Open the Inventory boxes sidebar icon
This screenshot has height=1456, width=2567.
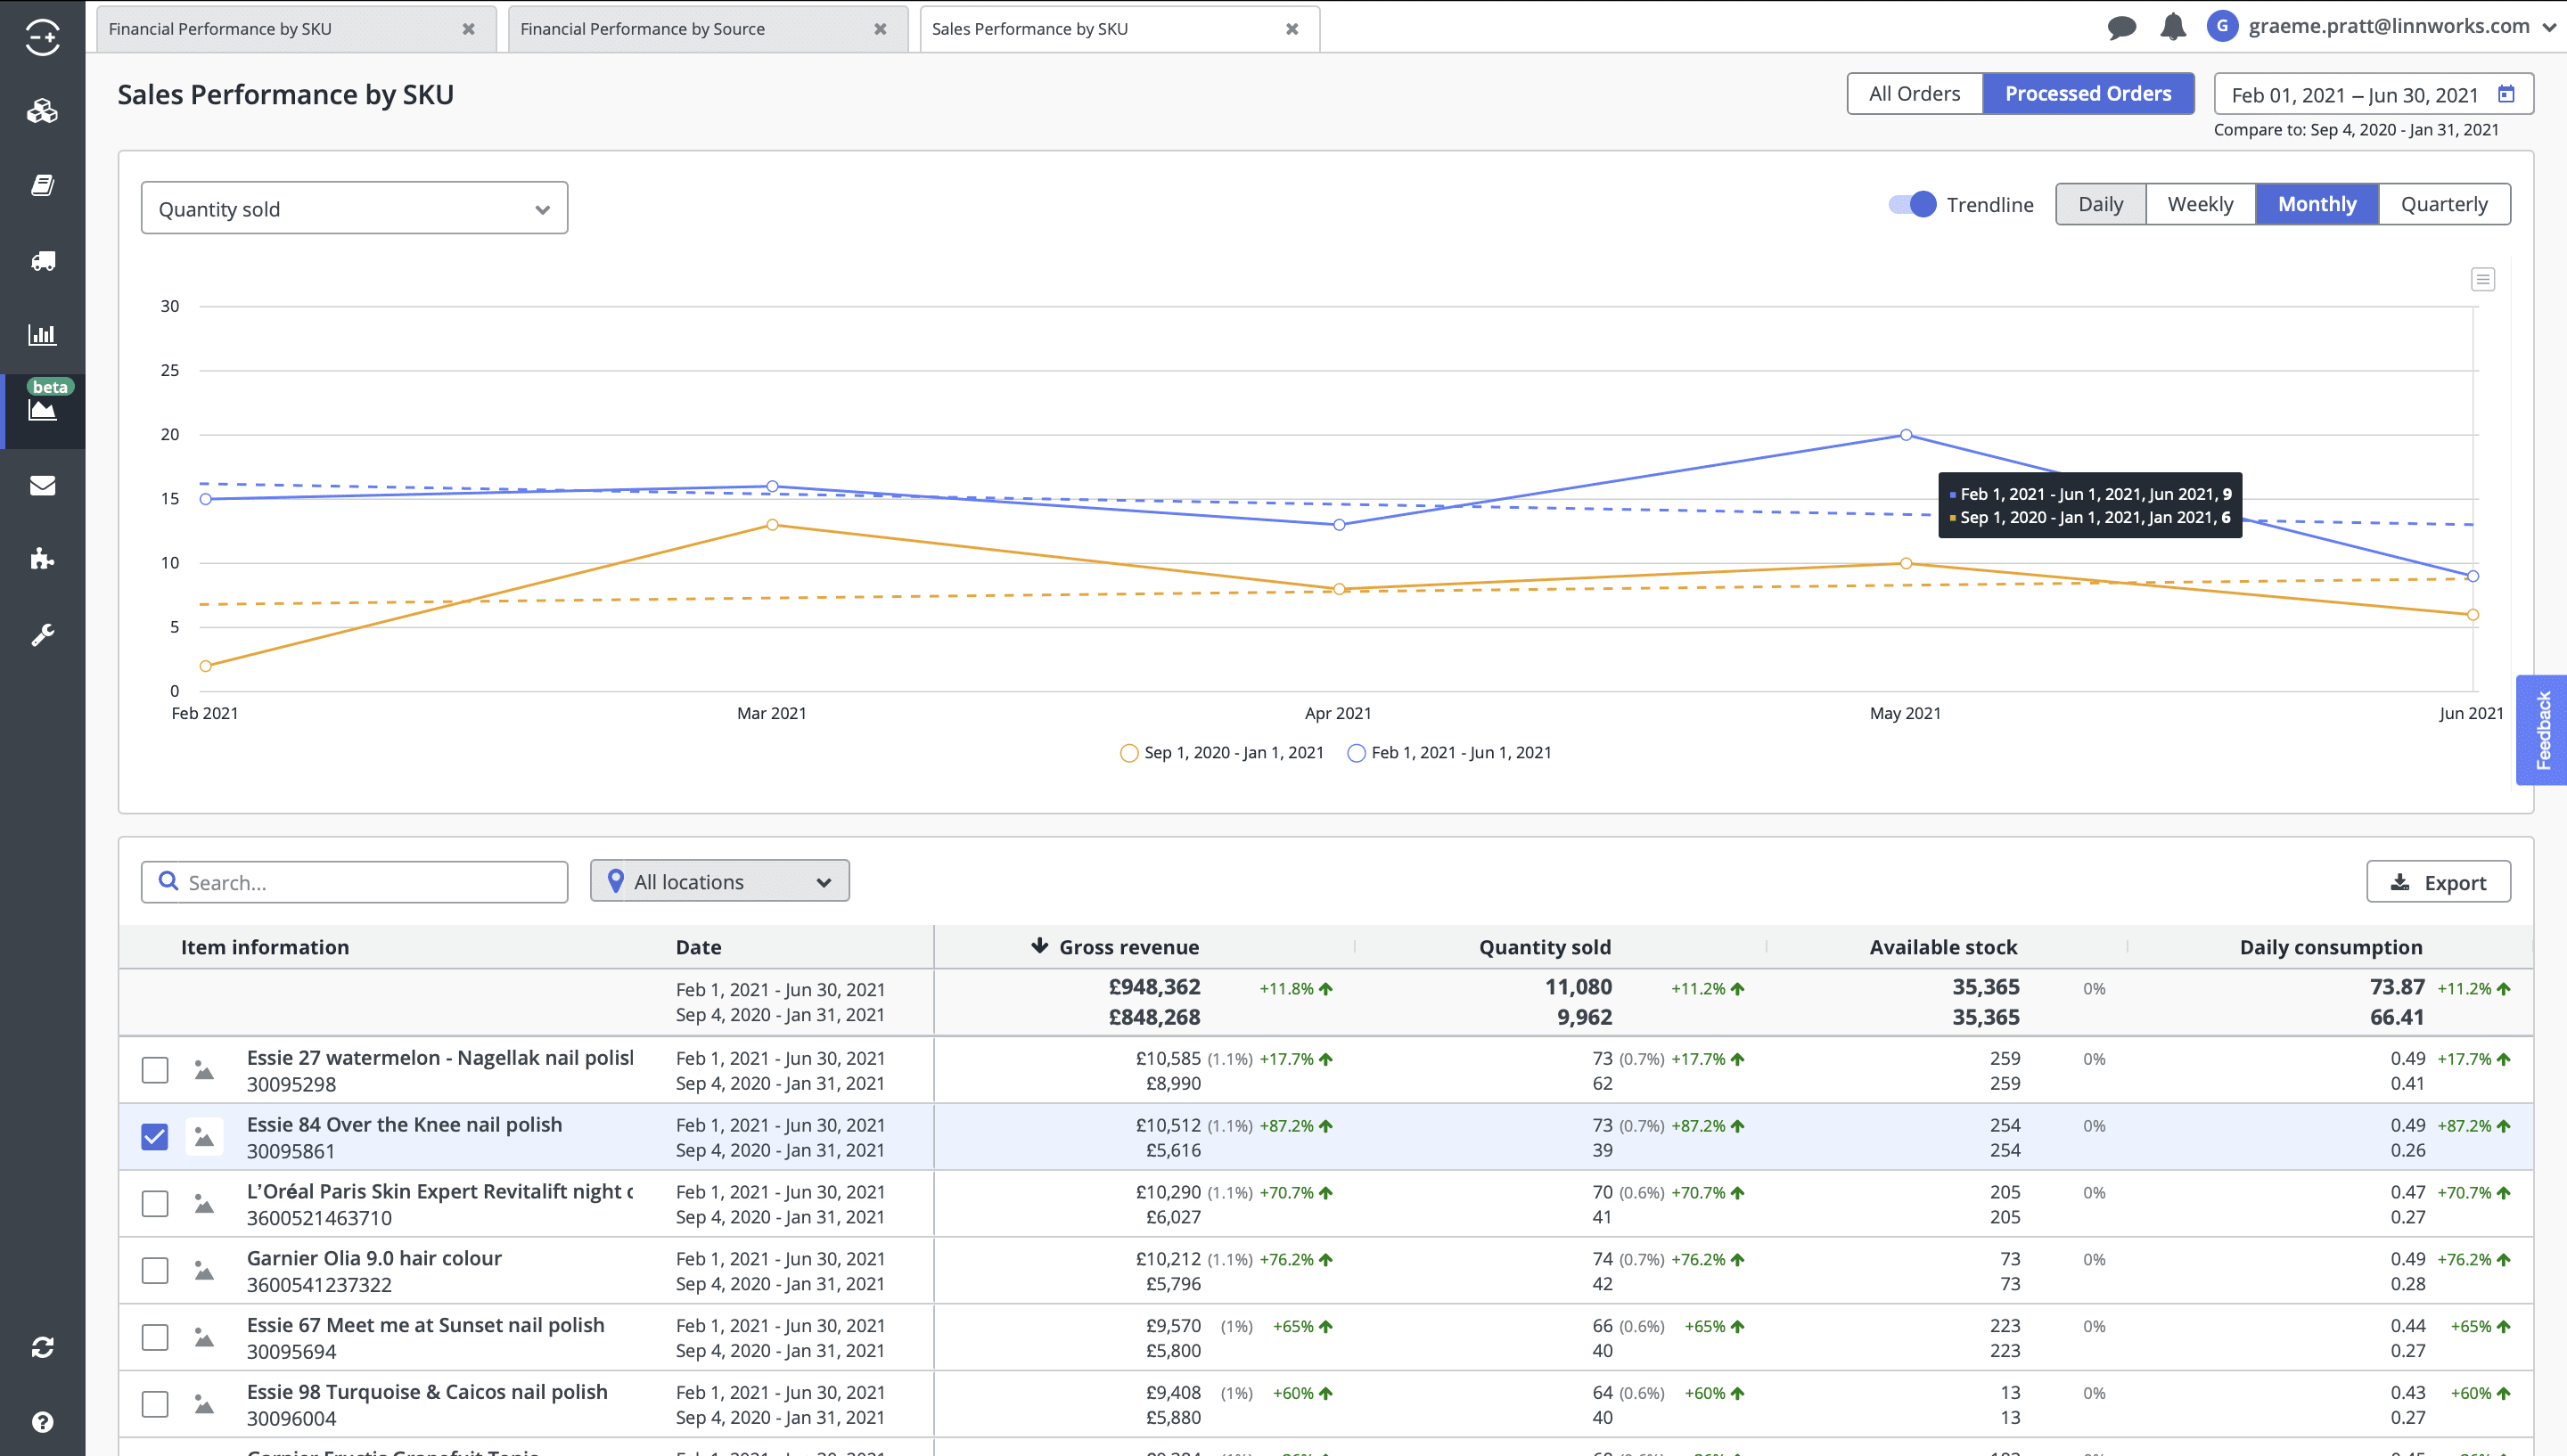coord(42,111)
